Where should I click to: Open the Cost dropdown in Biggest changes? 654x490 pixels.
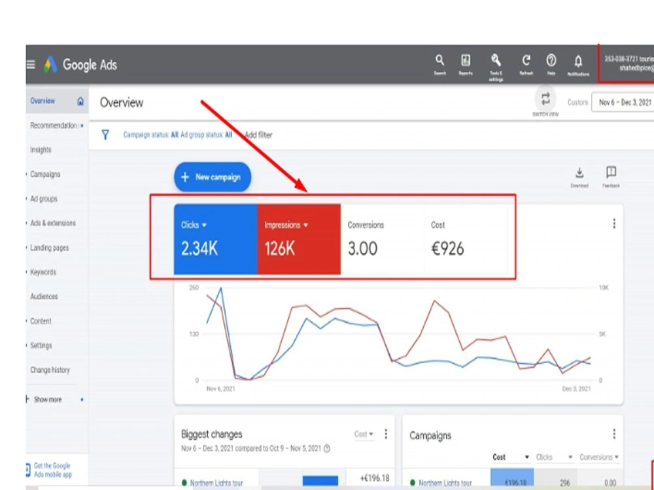pyautogui.click(x=364, y=434)
